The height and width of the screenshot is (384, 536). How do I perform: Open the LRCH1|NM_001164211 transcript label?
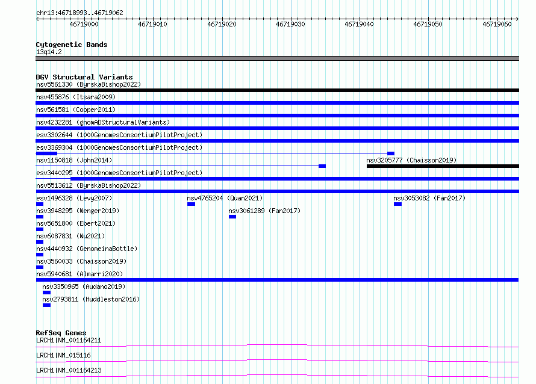click(69, 340)
